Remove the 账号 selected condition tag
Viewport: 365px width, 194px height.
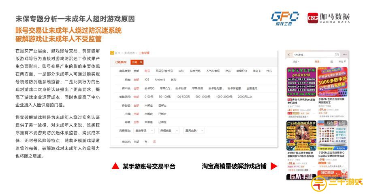(141, 62)
